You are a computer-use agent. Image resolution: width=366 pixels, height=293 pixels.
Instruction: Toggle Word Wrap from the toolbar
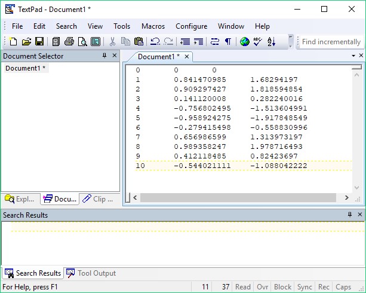click(215, 42)
